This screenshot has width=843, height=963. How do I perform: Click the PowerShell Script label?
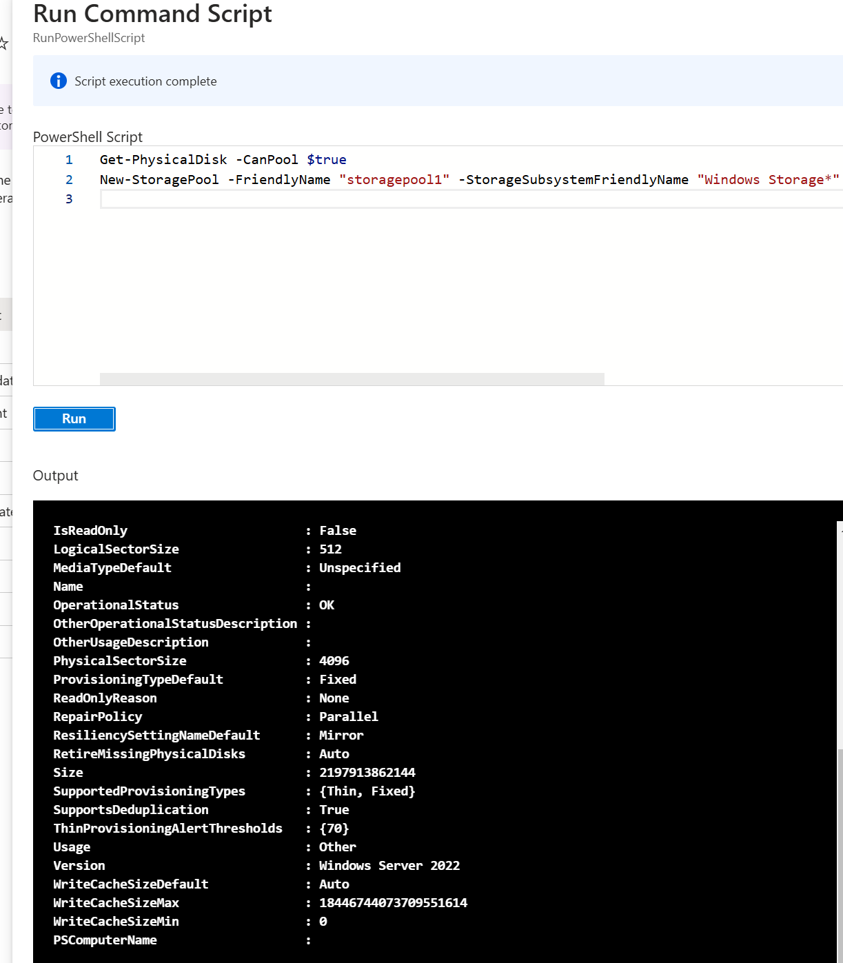tap(88, 137)
